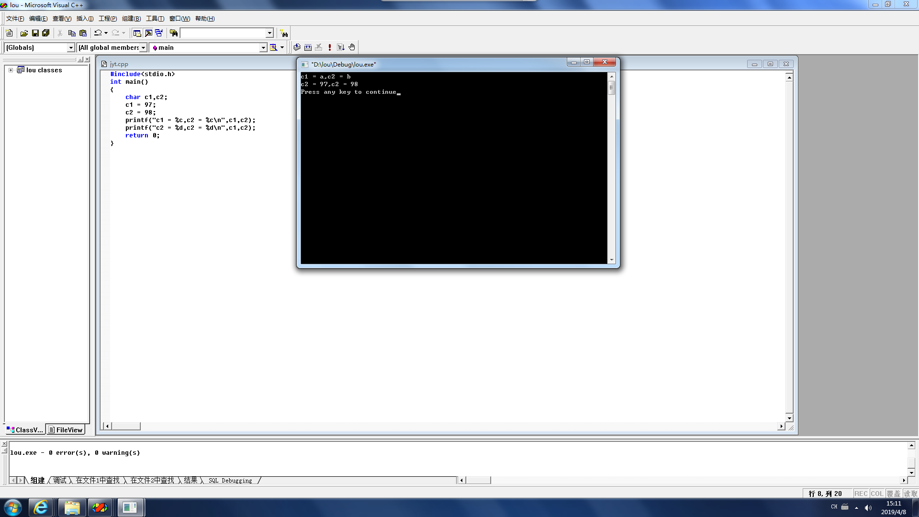Click the Save All icon
Viewport: 919px width, 517px height.
tap(46, 33)
